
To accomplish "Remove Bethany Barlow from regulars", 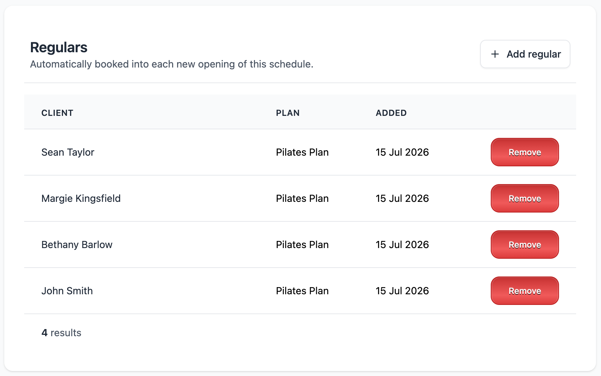I will point(525,245).
